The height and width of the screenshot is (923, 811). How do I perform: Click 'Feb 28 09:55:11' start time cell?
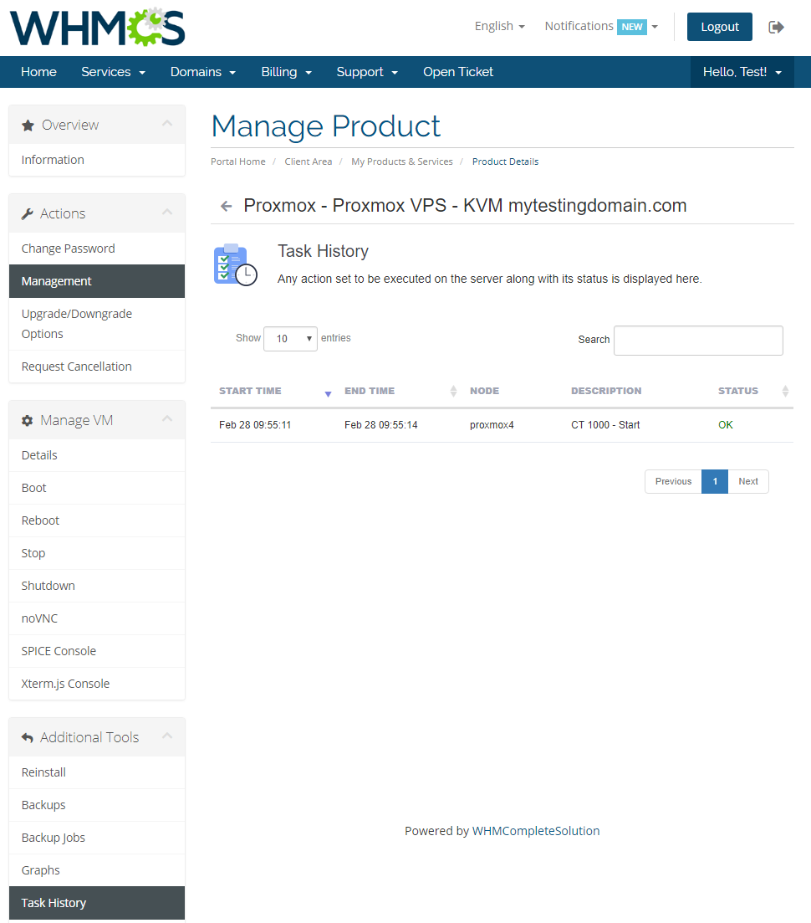(x=255, y=425)
